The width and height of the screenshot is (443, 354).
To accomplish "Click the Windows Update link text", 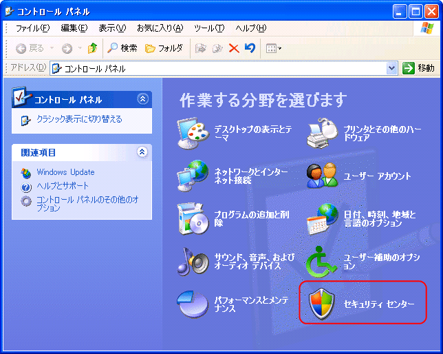I will tap(65, 172).
